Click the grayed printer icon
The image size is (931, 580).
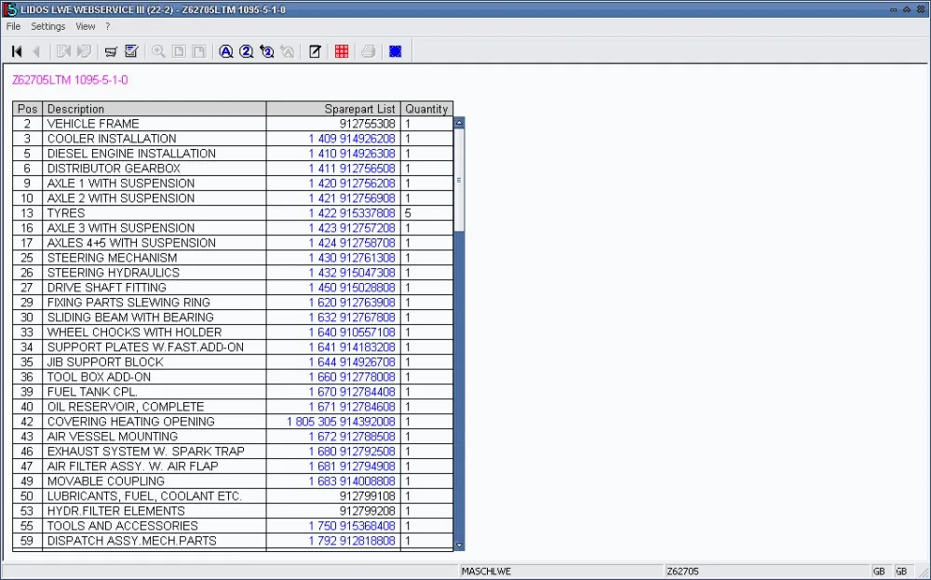[x=368, y=51]
